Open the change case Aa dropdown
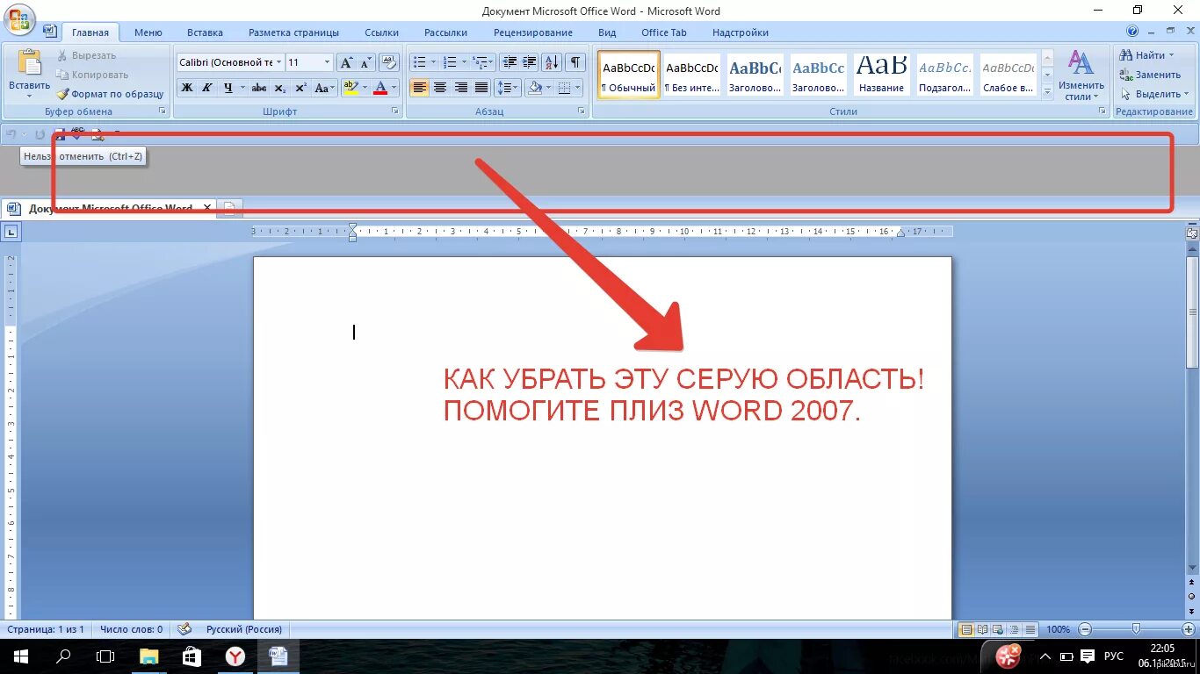 (x=325, y=88)
